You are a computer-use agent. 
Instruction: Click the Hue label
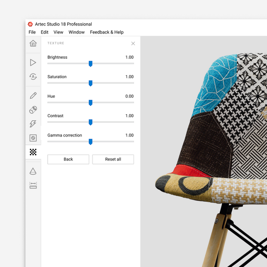click(51, 96)
